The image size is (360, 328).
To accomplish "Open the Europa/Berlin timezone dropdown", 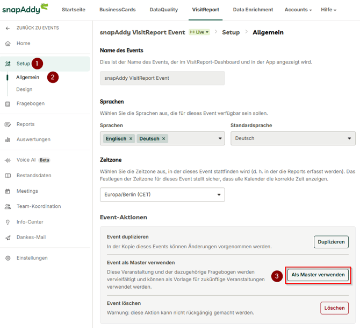I will tap(162, 195).
